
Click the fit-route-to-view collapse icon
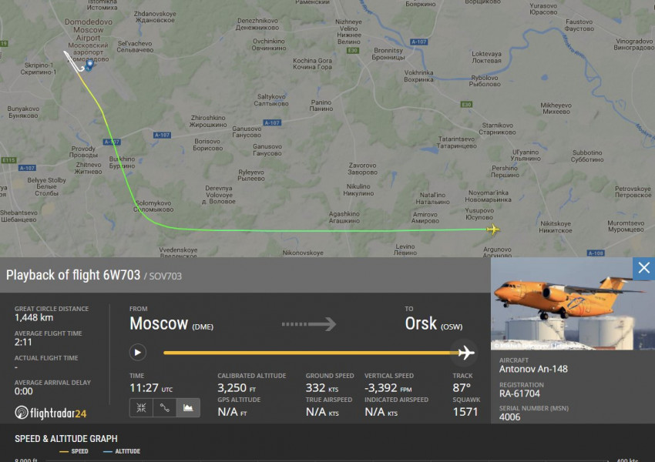point(141,408)
